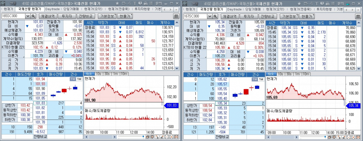Click zoom-in icon under right chart
The height and width of the screenshot is (141, 363).
tap(354, 137)
